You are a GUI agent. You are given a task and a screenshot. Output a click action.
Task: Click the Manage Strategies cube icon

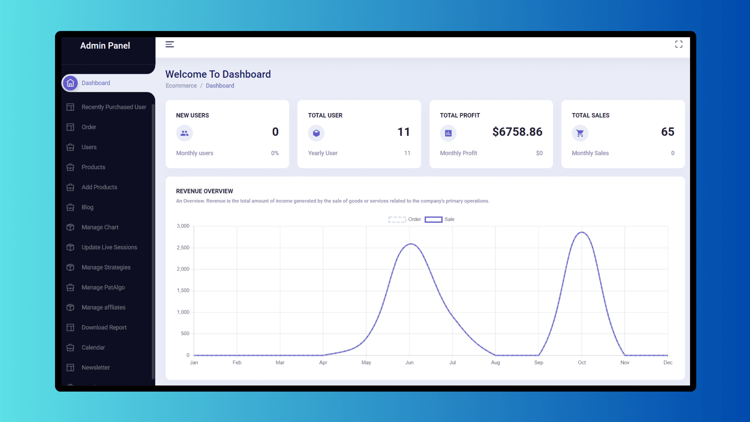[x=70, y=267]
